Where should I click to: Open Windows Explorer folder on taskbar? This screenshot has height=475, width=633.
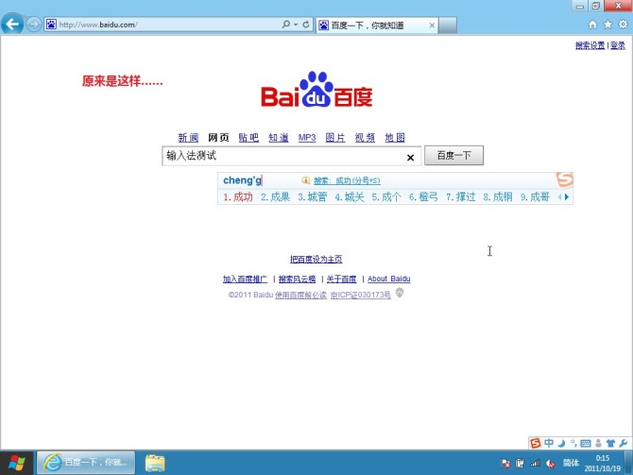(155, 464)
